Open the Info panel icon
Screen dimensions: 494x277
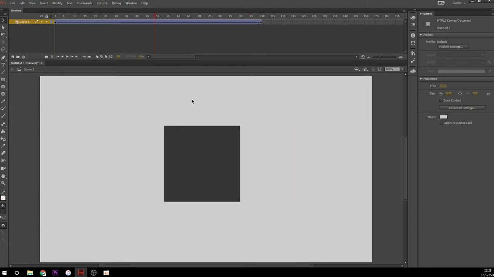(413, 35)
